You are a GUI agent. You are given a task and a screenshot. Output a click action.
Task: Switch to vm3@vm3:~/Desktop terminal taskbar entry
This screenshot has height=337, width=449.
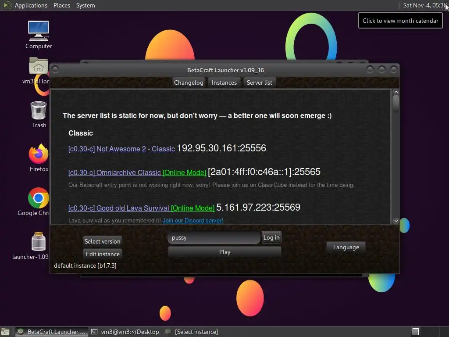point(125,332)
